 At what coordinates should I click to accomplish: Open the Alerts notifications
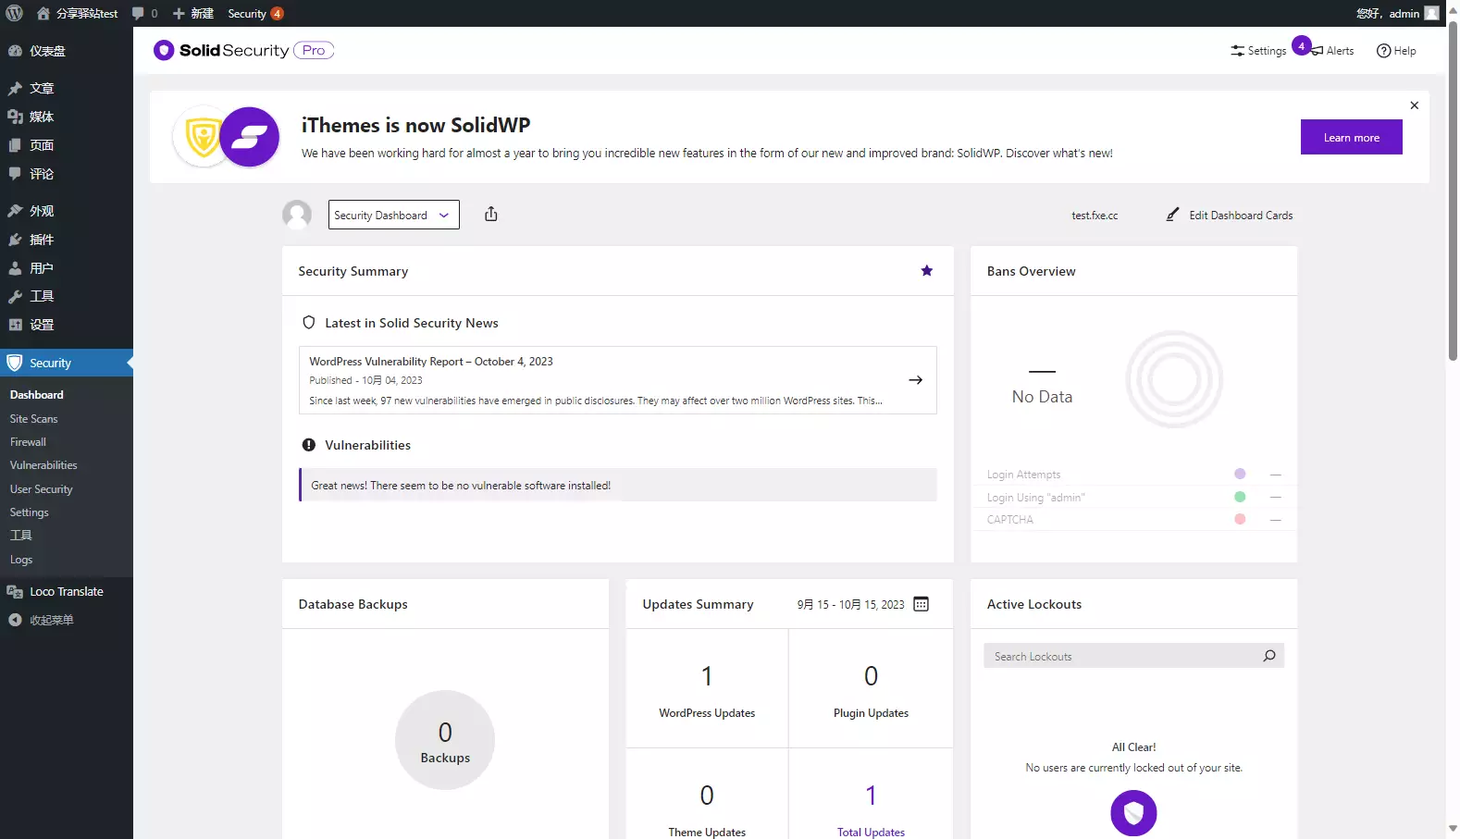(x=1331, y=51)
